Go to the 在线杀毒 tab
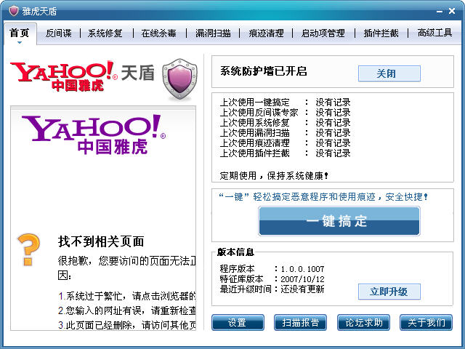 (158, 33)
